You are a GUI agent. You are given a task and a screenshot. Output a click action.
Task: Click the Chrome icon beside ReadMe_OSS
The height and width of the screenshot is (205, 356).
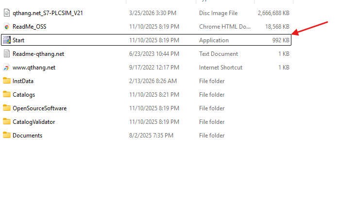(x=7, y=27)
